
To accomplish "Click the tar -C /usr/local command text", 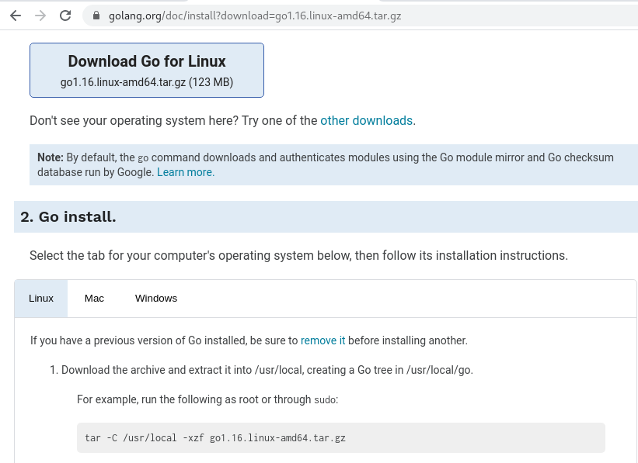I will coord(215,438).
